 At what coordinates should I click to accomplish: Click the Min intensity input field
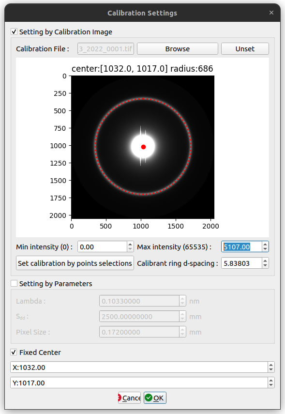pos(103,246)
